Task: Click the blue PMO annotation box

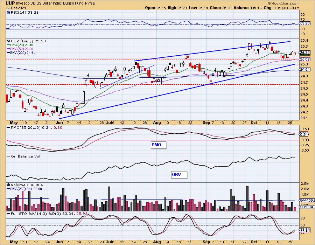Action: tap(159, 145)
